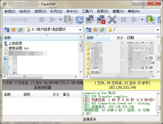Open the remote bookmarks star icon
This screenshot has width=163, height=124.
(x=95, y=30)
